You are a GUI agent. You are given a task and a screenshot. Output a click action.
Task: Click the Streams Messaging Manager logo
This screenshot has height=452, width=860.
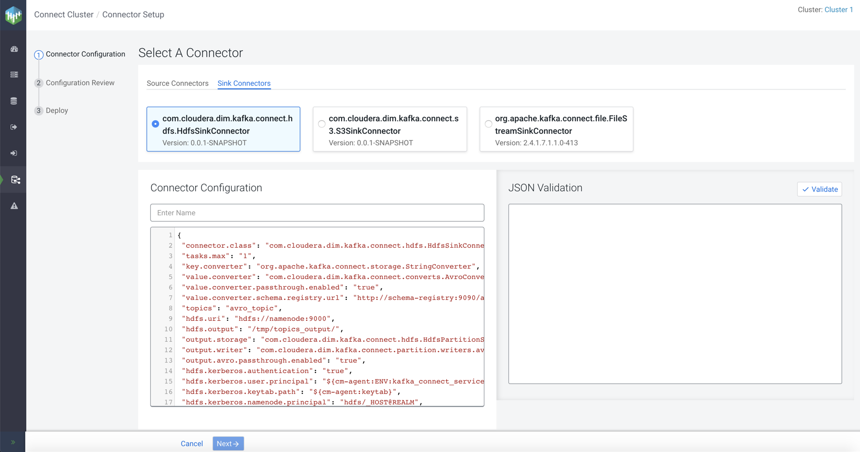coord(13,15)
